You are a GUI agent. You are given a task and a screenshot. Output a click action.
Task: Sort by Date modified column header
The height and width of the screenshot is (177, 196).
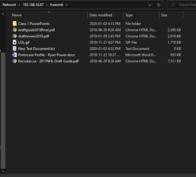point(101,15)
